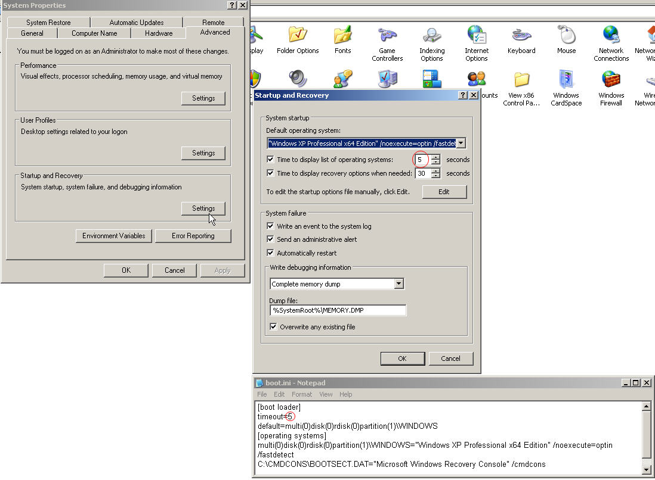Click the operating systems list seconds field

(423, 159)
